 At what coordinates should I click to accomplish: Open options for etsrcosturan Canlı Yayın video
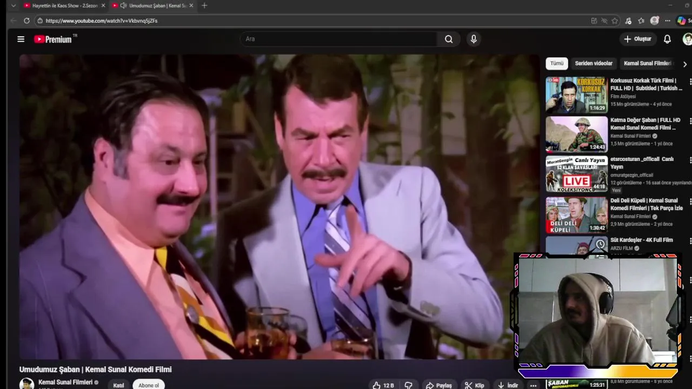[x=690, y=160]
